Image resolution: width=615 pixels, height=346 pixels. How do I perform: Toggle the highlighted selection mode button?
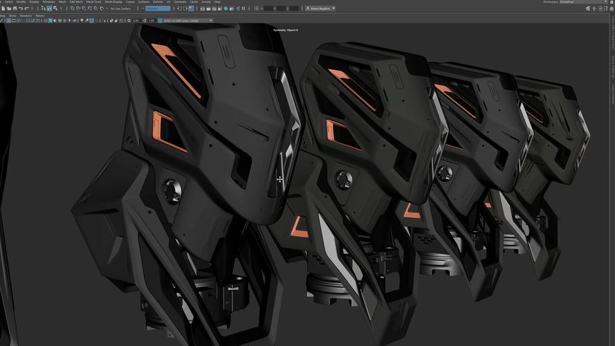[x=48, y=8]
